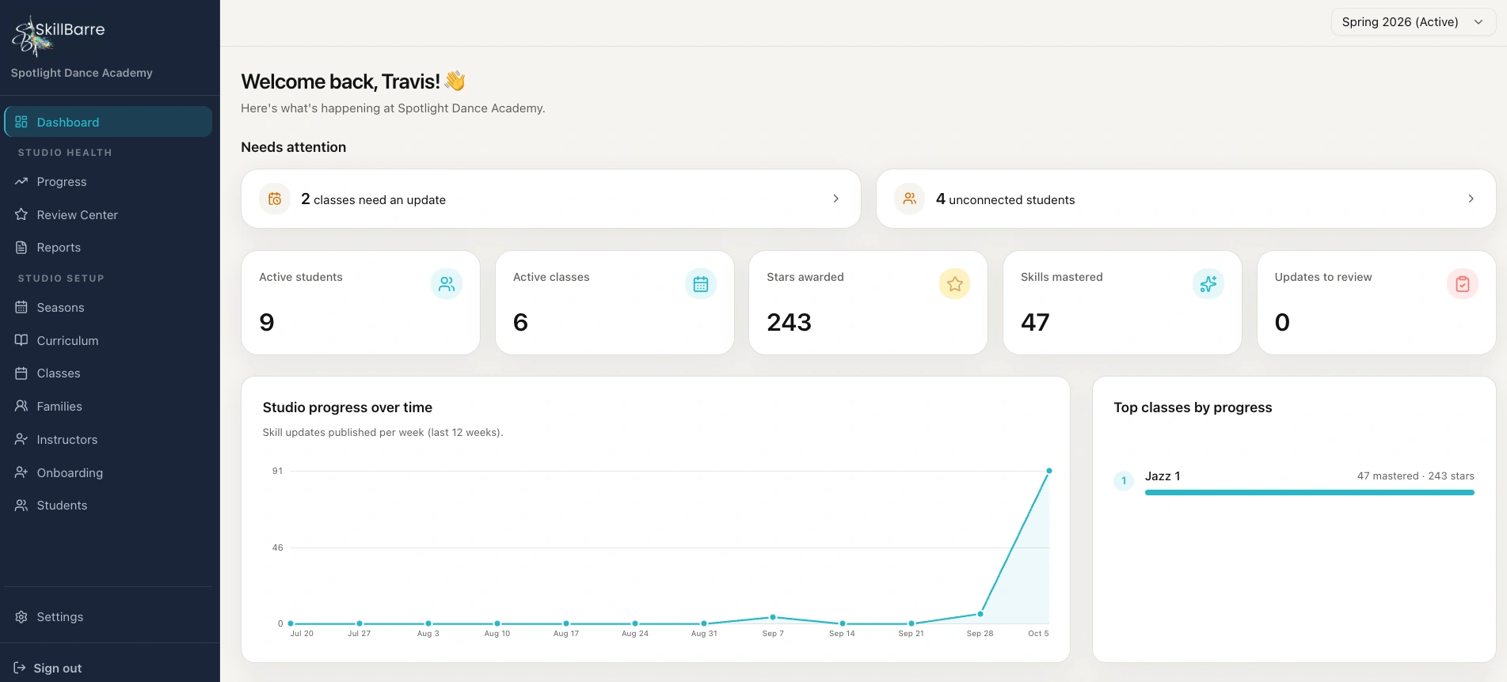Click the Top classes by progress heading
Image resolution: width=1507 pixels, height=682 pixels.
coord(1193,407)
